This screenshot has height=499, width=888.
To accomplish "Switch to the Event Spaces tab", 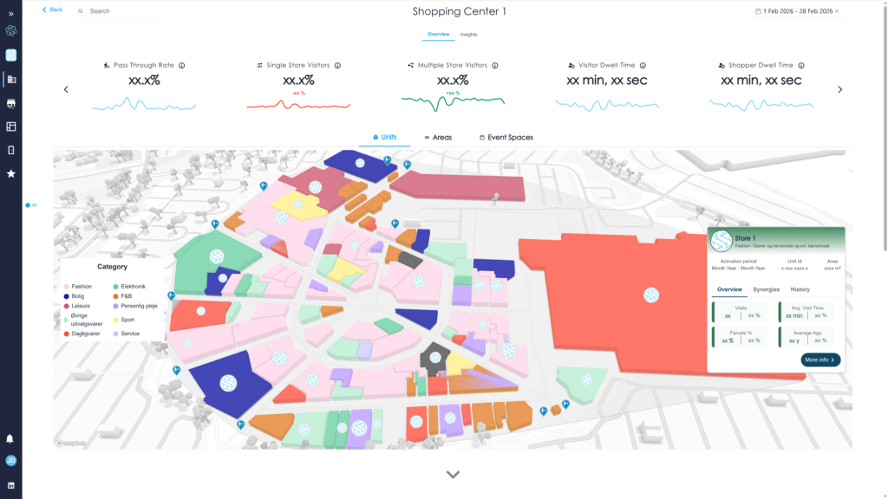I will click(x=506, y=138).
